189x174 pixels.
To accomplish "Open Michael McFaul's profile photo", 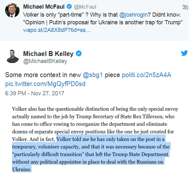I will [x=12, y=10].
